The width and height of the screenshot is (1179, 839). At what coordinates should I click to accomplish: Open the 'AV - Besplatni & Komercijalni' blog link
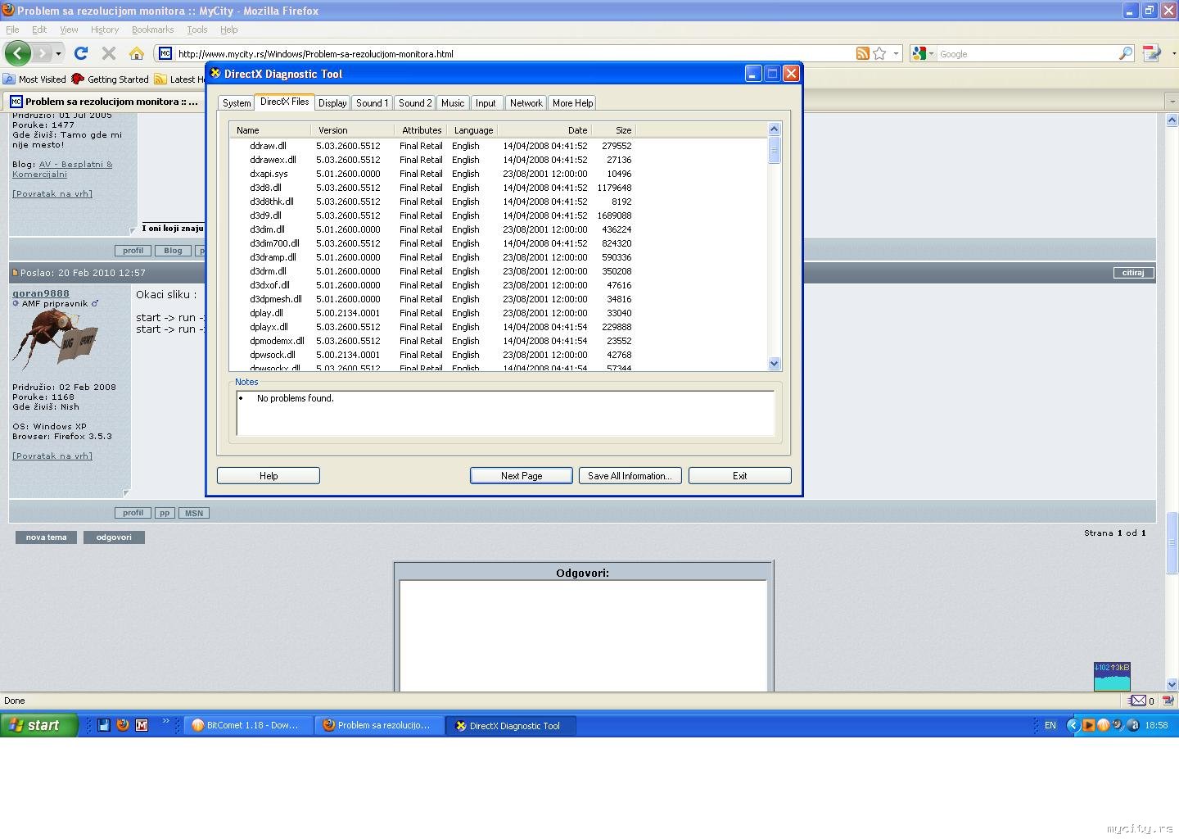63,169
